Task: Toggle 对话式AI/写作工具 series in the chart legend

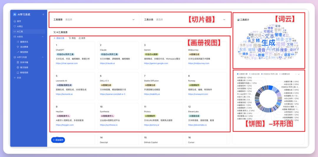Action: click(x=269, y=74)
